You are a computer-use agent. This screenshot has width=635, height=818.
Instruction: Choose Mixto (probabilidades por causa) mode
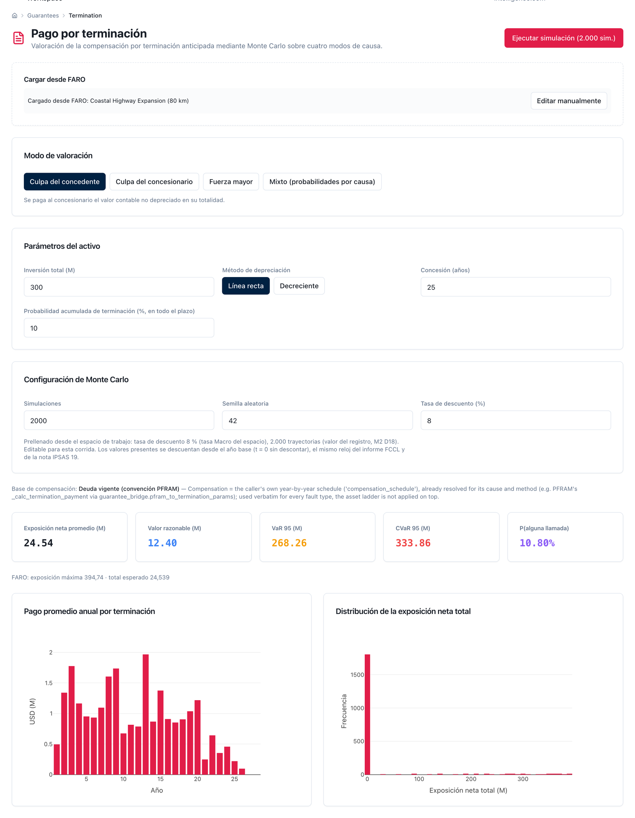[322, 182]
